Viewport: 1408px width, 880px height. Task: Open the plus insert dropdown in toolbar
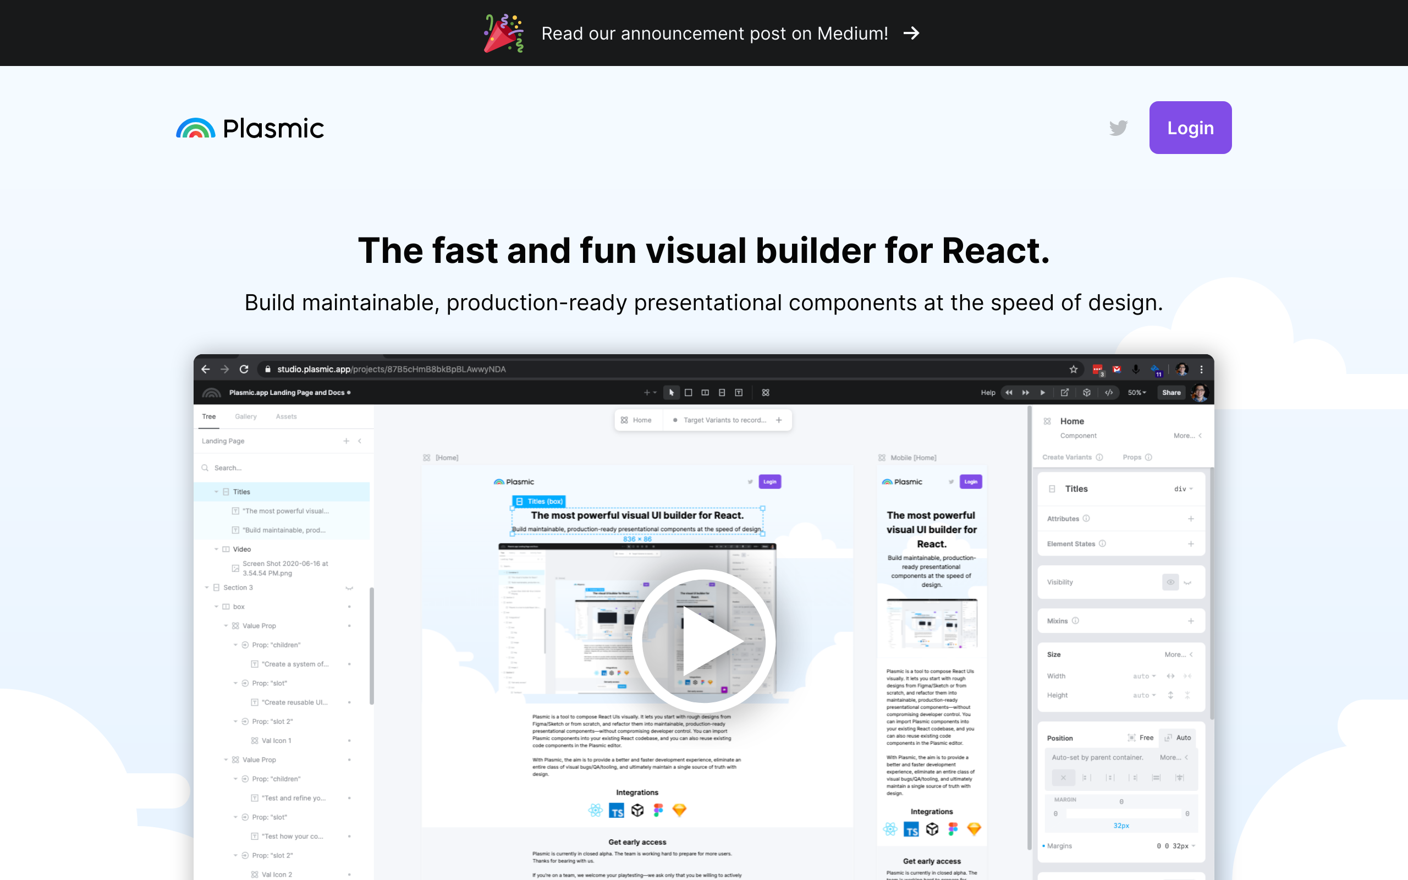[650, 393]
